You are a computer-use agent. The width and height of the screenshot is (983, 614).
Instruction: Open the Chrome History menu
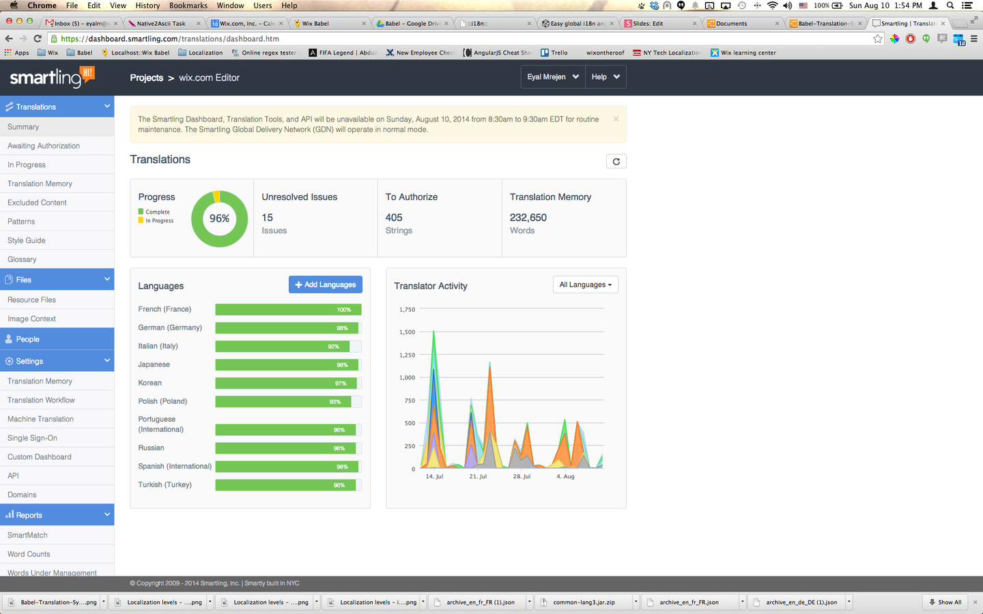point(147,5)
